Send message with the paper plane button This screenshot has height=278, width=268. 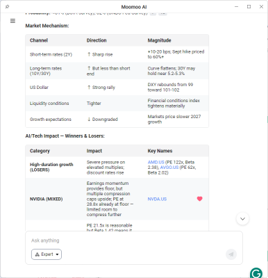231,254
